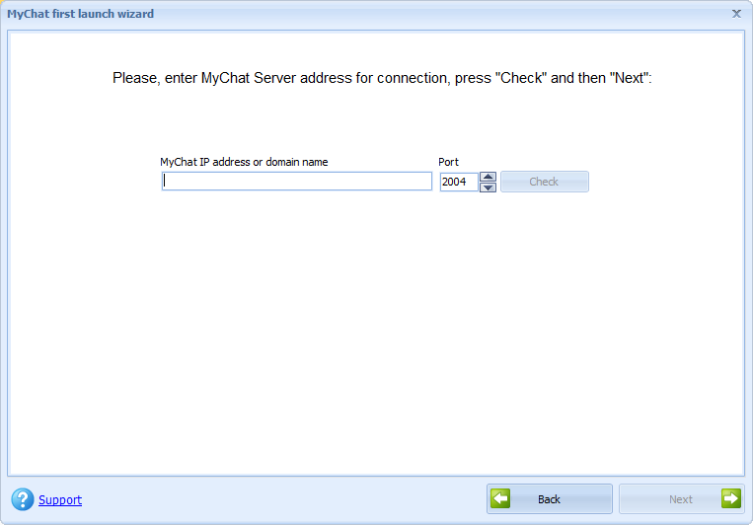Proceed using the Next button label
The width and height of the screenshot is (753, 525).
point(681,499)
